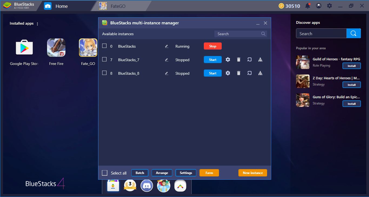The width and height of the screenshot is (369, 197).
Task: Click Discover apps search button
Action: [x=354, y=34]
